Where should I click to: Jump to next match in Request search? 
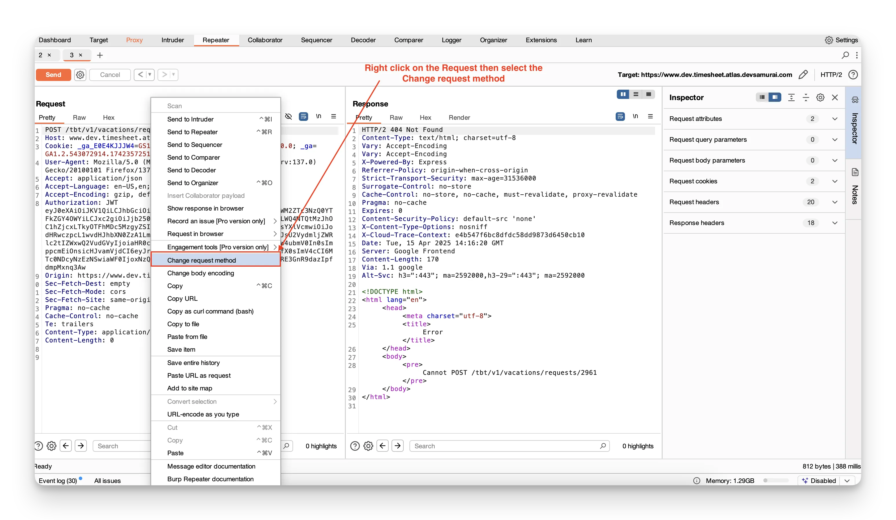(81, 446)
